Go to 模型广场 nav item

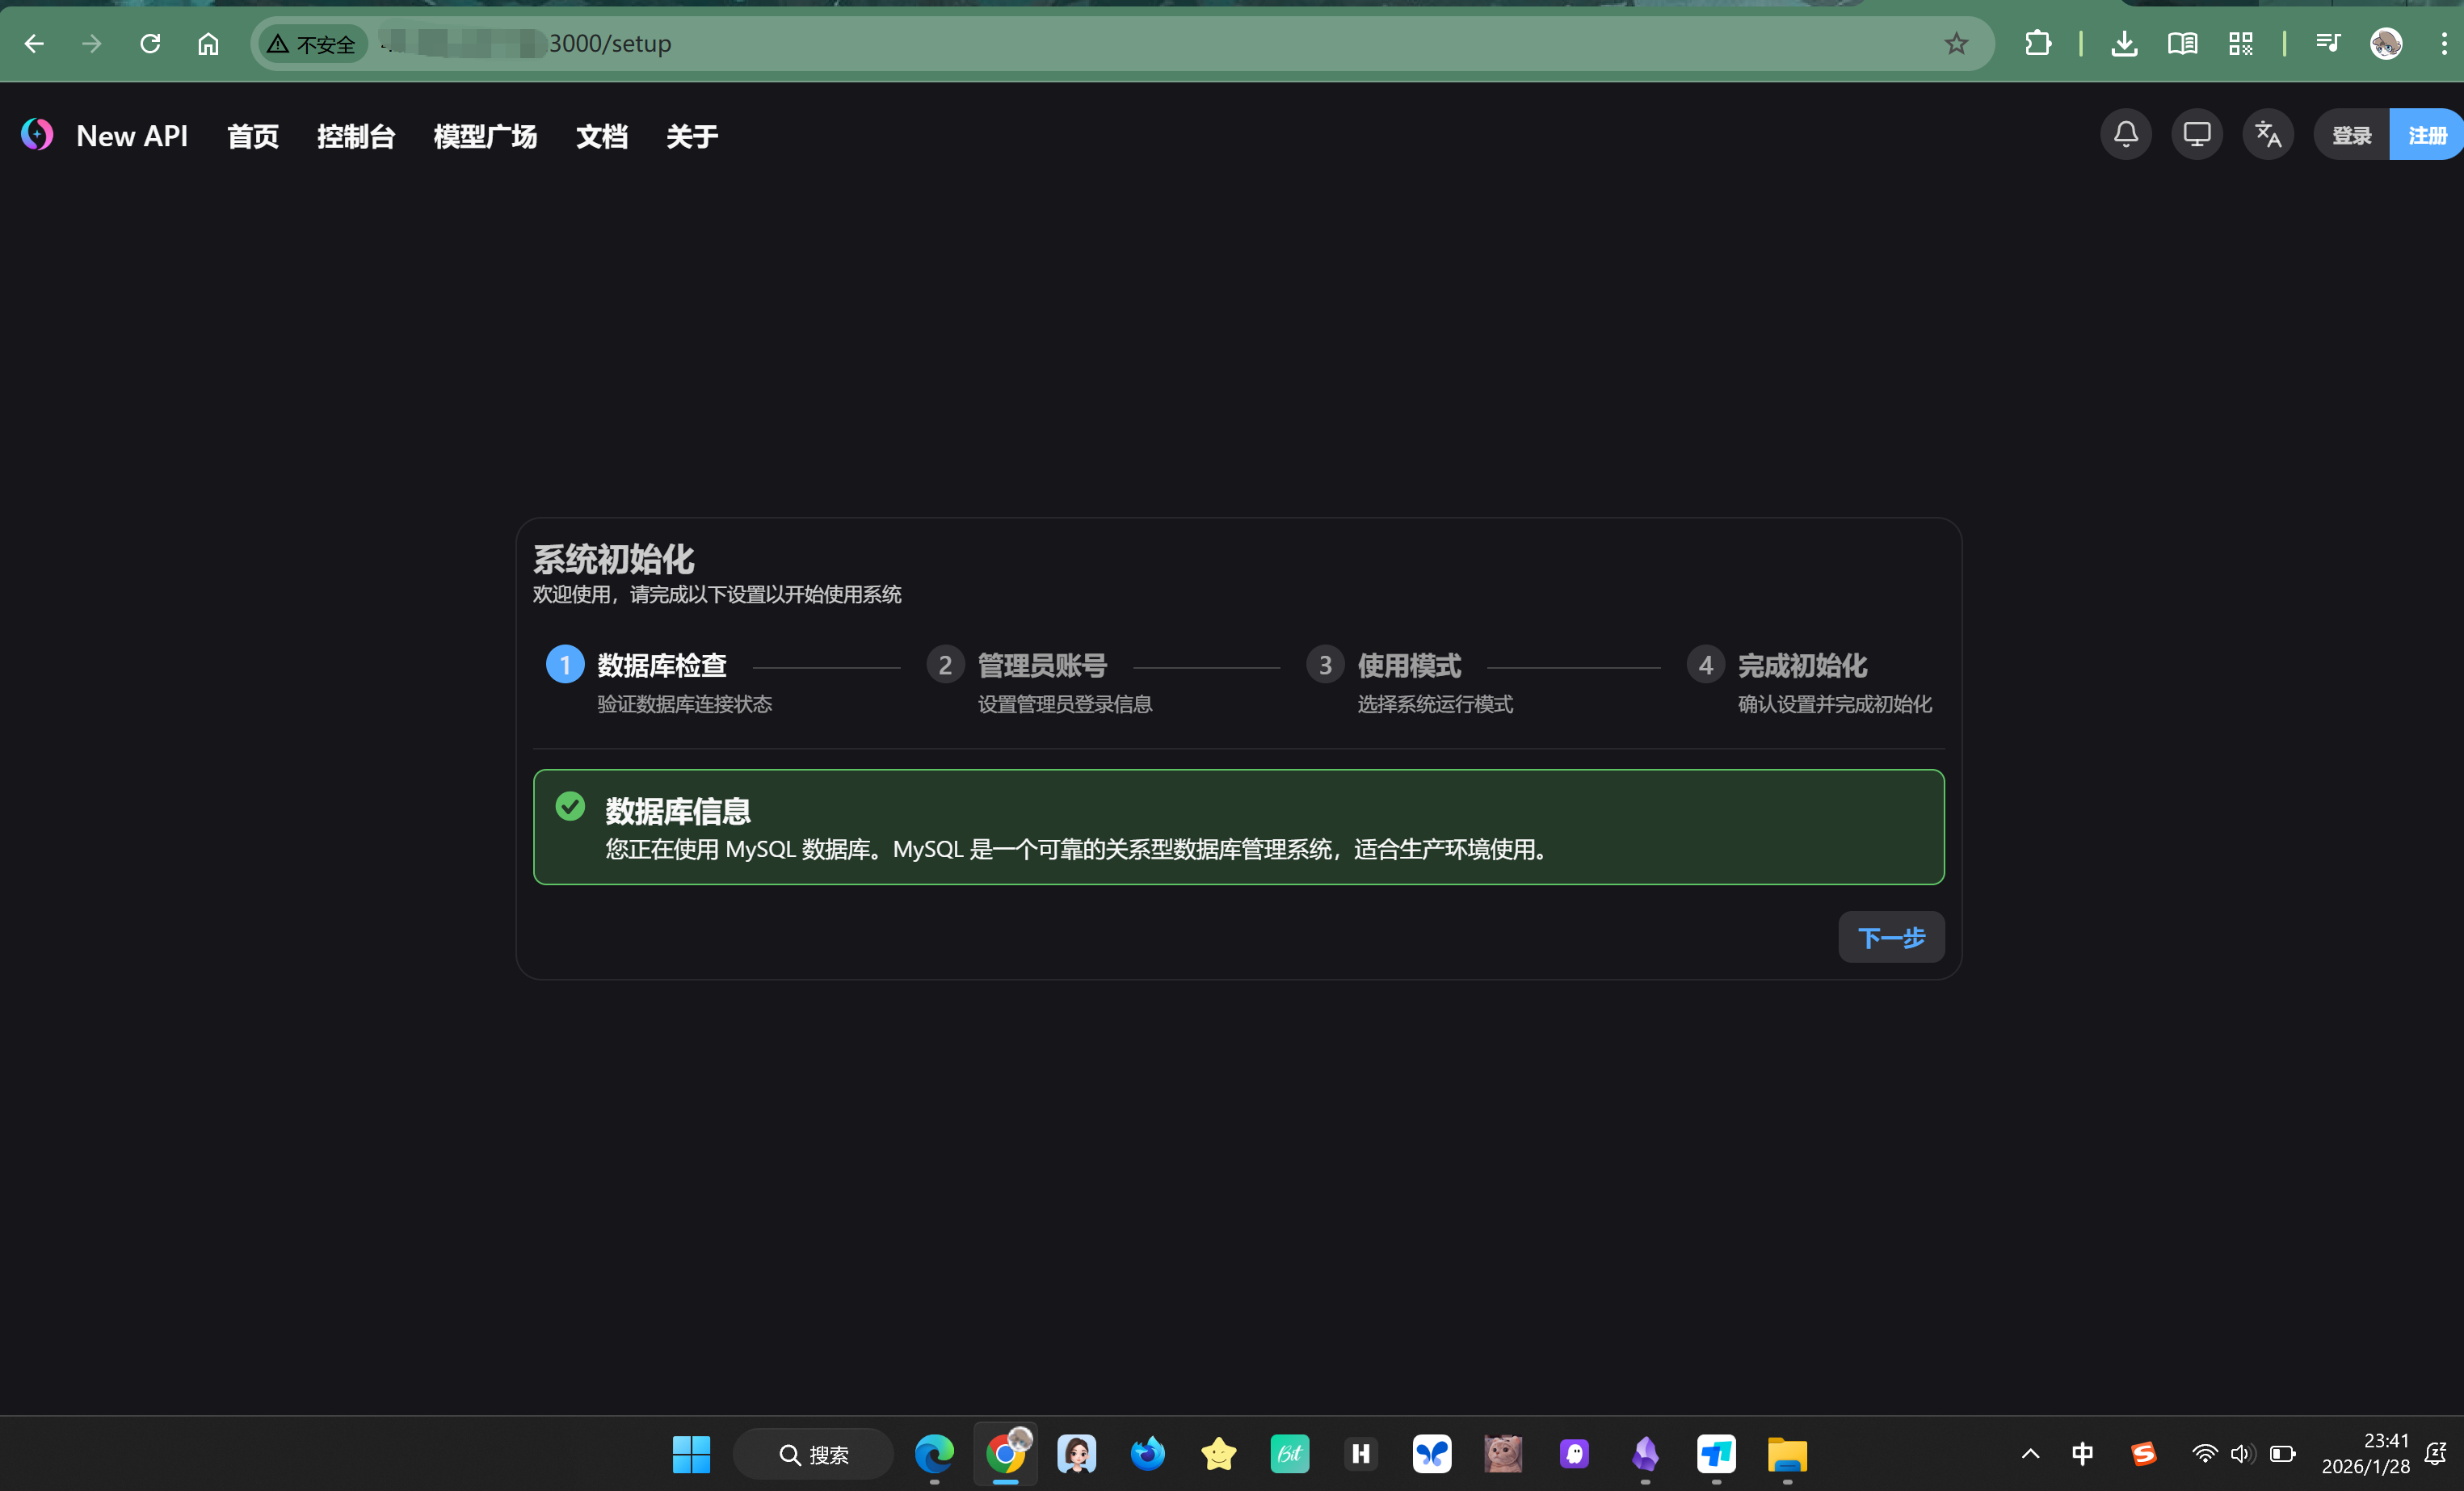point(485,136)
